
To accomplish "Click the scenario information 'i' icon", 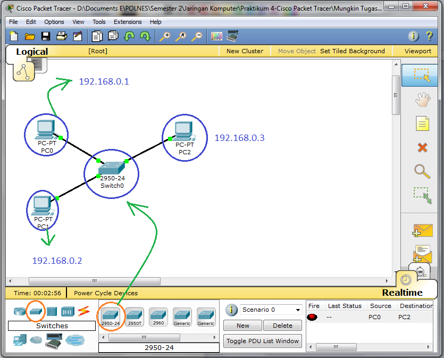I will (x=231, y=310).
